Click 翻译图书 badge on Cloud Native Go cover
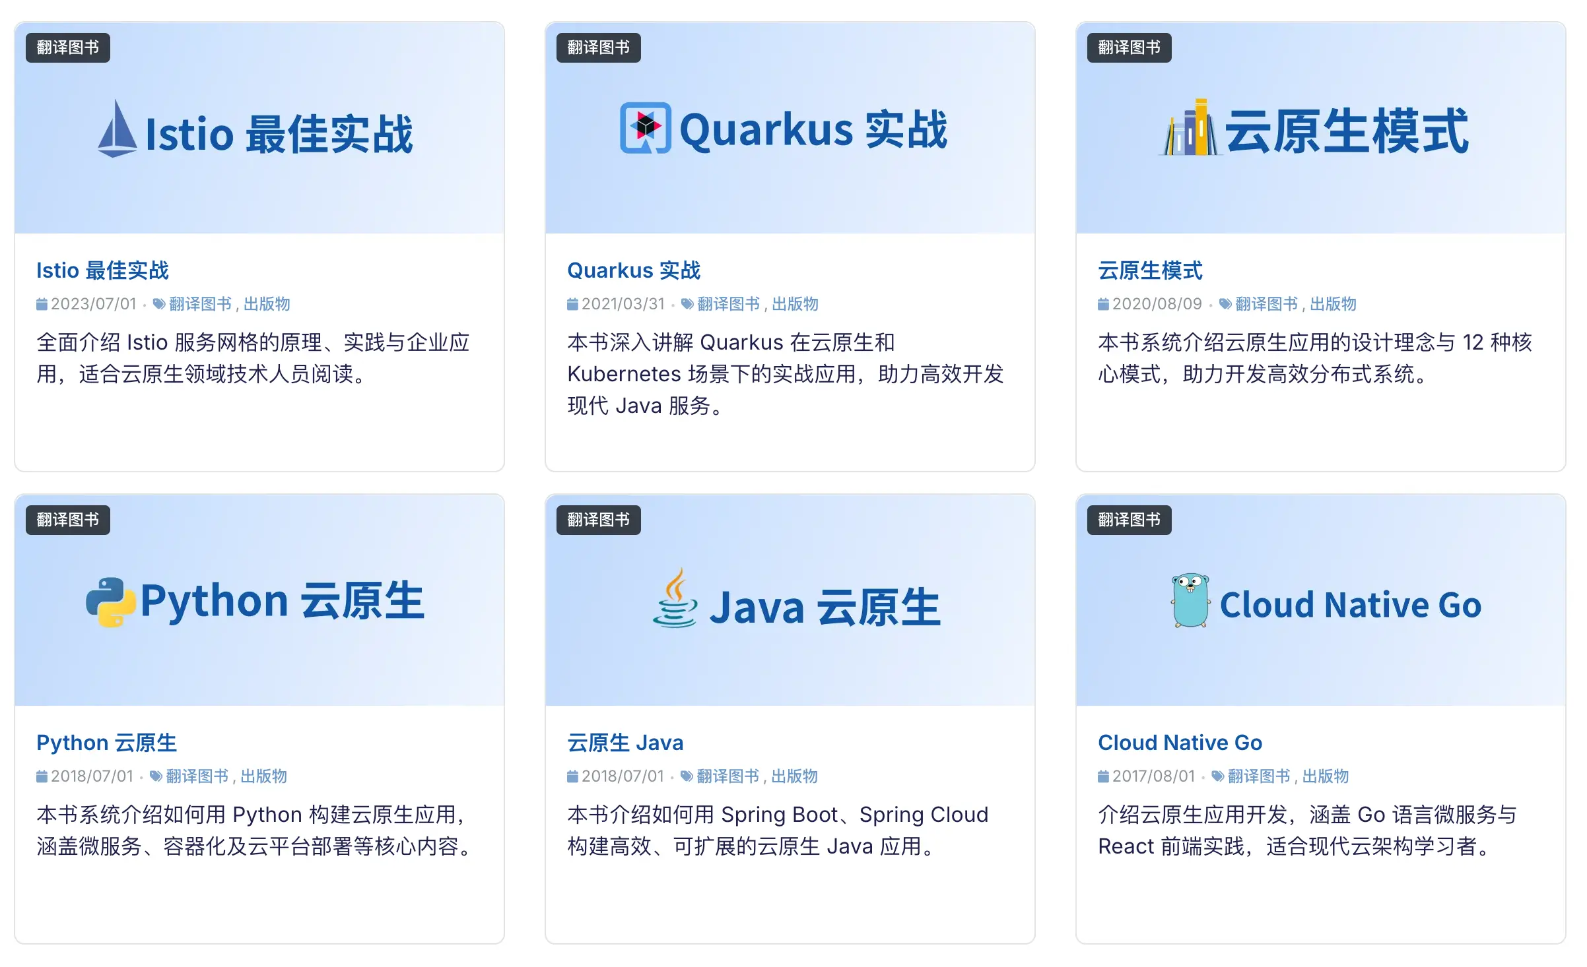The height and width of the screenshot is (967, 1587). (1130, 520)
